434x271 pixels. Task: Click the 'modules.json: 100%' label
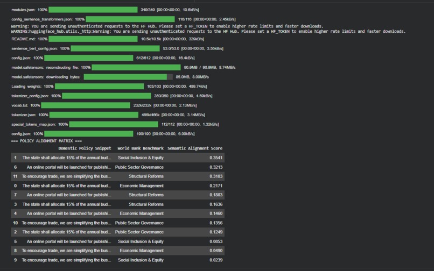(29, 10)
